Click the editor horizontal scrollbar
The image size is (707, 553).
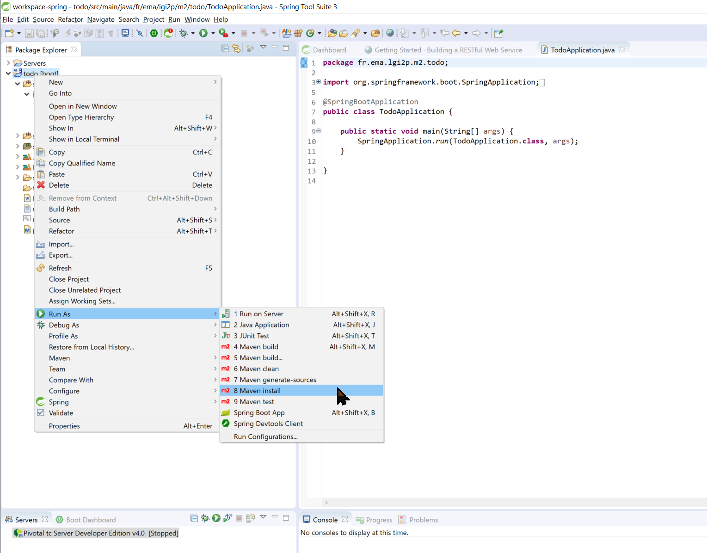[x=514, y=502]
